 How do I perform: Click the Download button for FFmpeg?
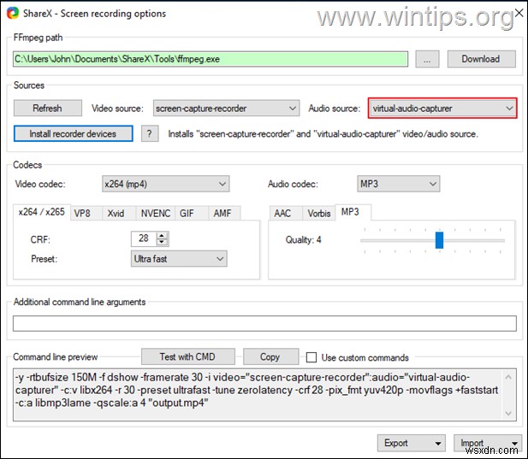(x=481, y=59)
